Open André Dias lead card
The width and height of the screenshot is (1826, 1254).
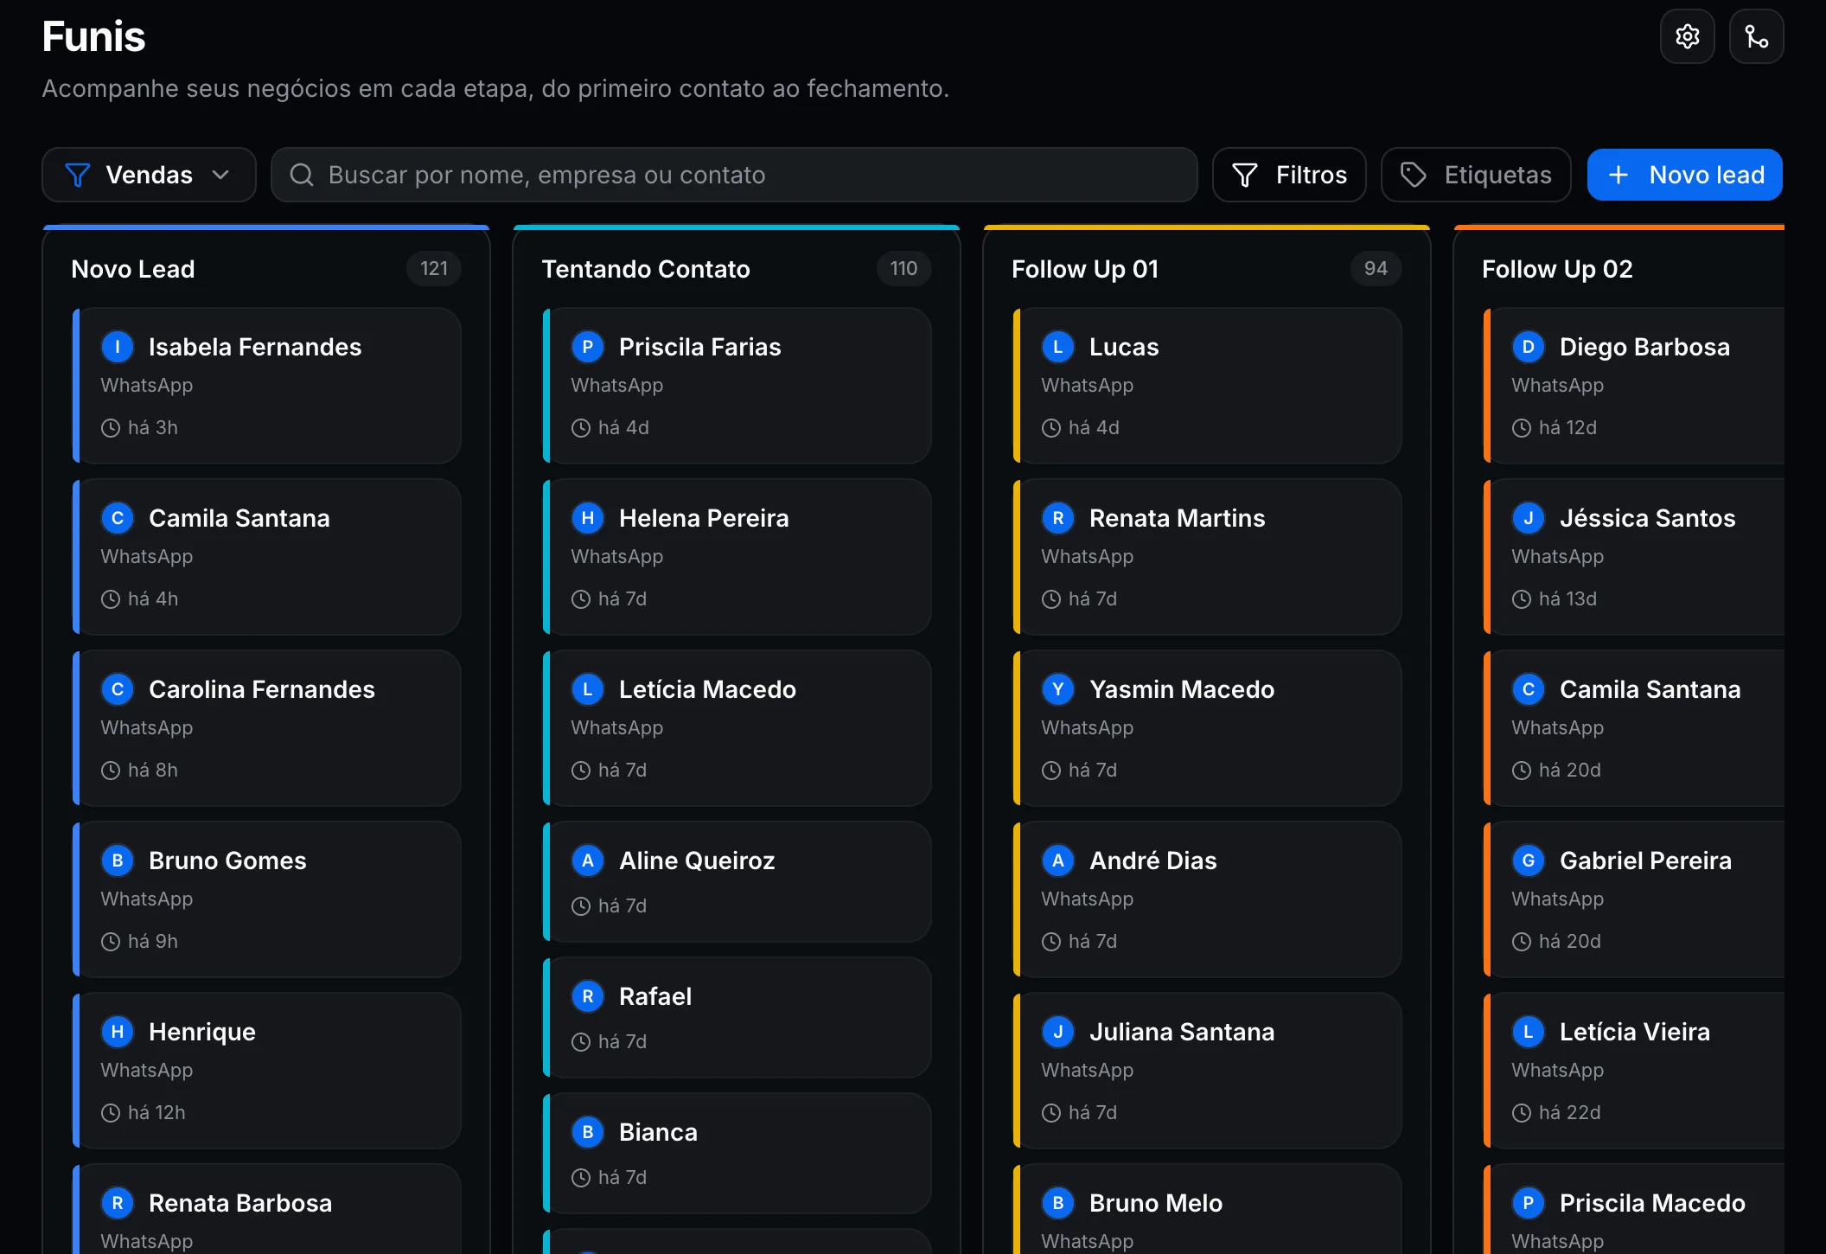tap(1207, 899)
